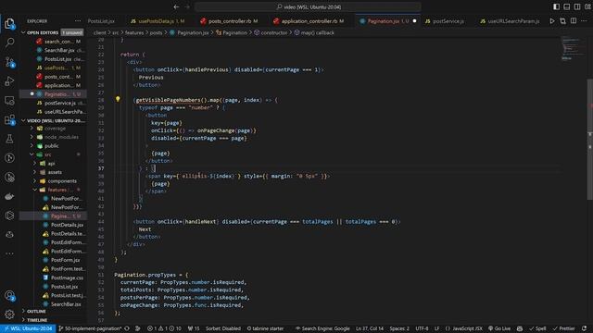This screenshot has height=333, width=593.
Task: Click Ln 37, Col 14 cursor position
Action: [370, 329]
